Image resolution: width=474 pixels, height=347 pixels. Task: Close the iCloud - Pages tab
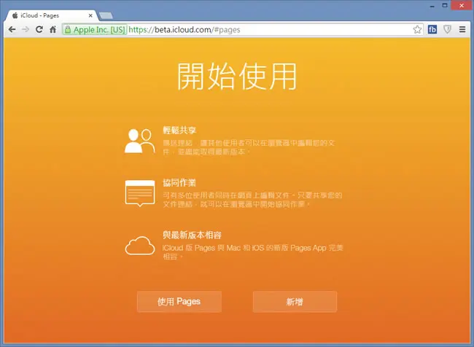click(x=90, y=15)
